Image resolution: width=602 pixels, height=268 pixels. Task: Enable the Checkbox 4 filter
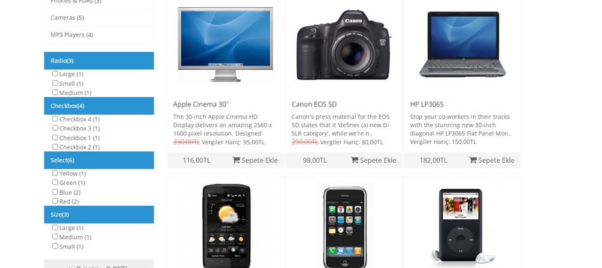pos(55,118)
